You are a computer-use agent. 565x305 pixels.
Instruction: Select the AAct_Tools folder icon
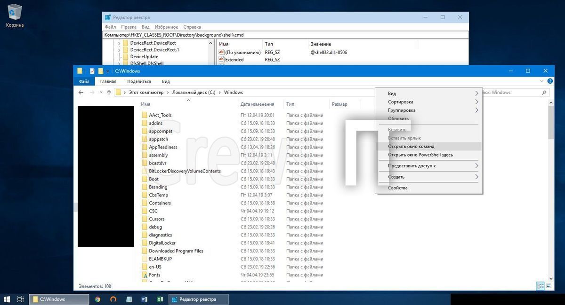pyautogui.click(x=145, y=115)
